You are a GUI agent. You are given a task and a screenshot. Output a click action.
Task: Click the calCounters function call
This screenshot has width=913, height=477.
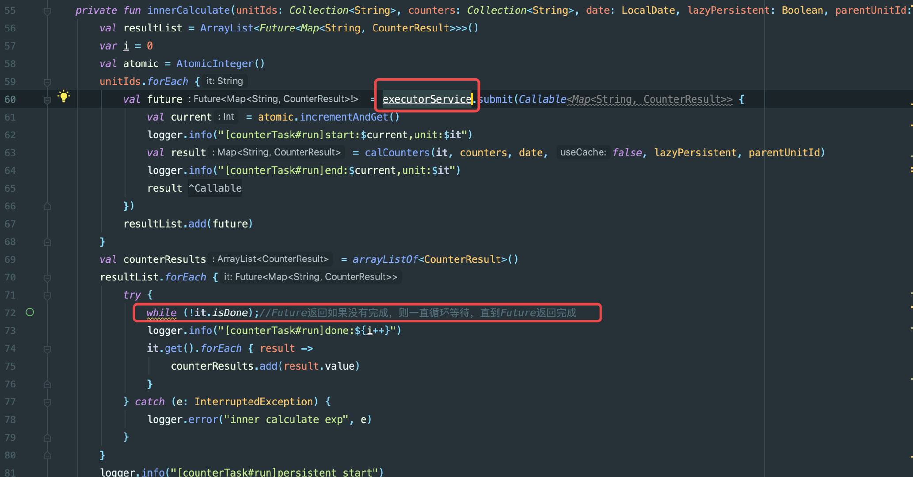tap(397, 153)
